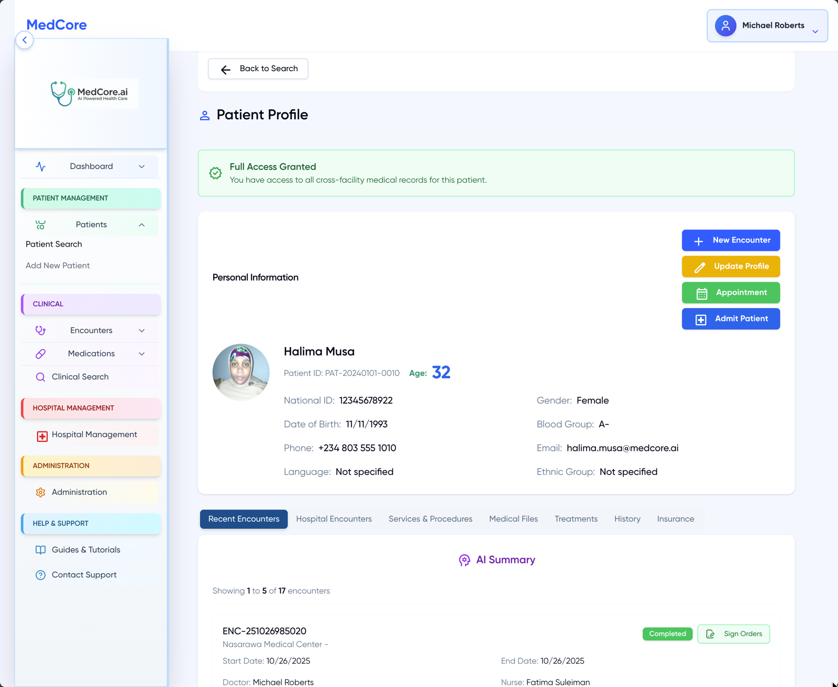Click the Medications link icon
This screenshot has width=838, height=687.
pyautogui.click(x=41, y=353)
